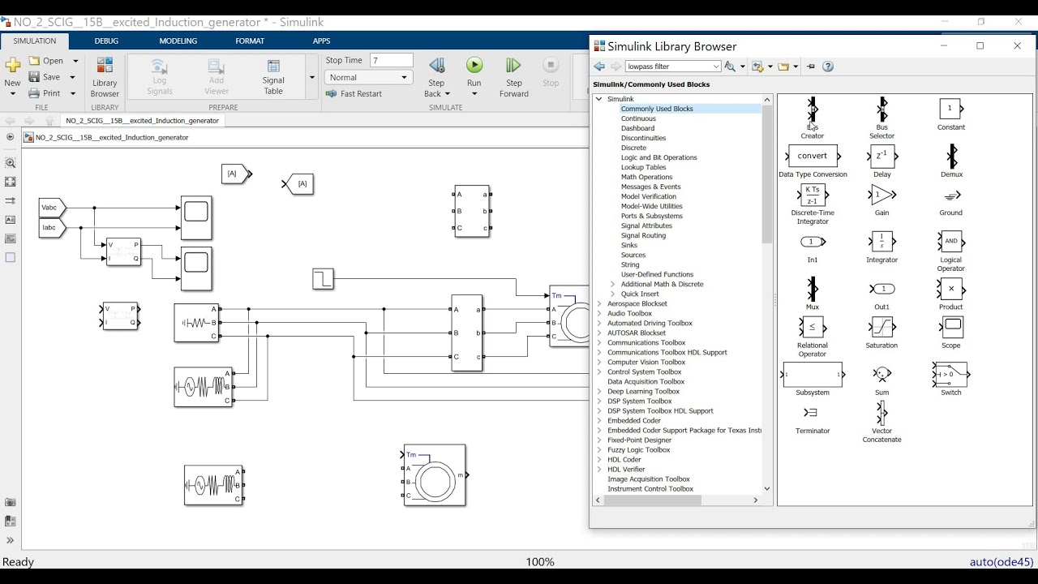Image resolution: width=1038 pixels, height=584 pixels.
Task: Select Signal Routing in the library tree
Action: click(643, 235)
